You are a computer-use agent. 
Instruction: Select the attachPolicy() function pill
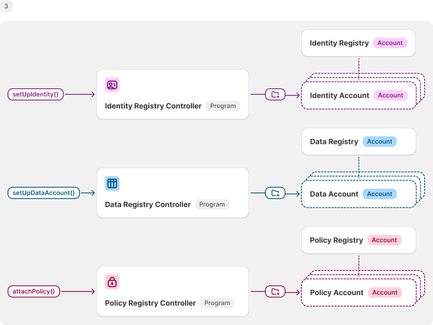click(34, 291)
